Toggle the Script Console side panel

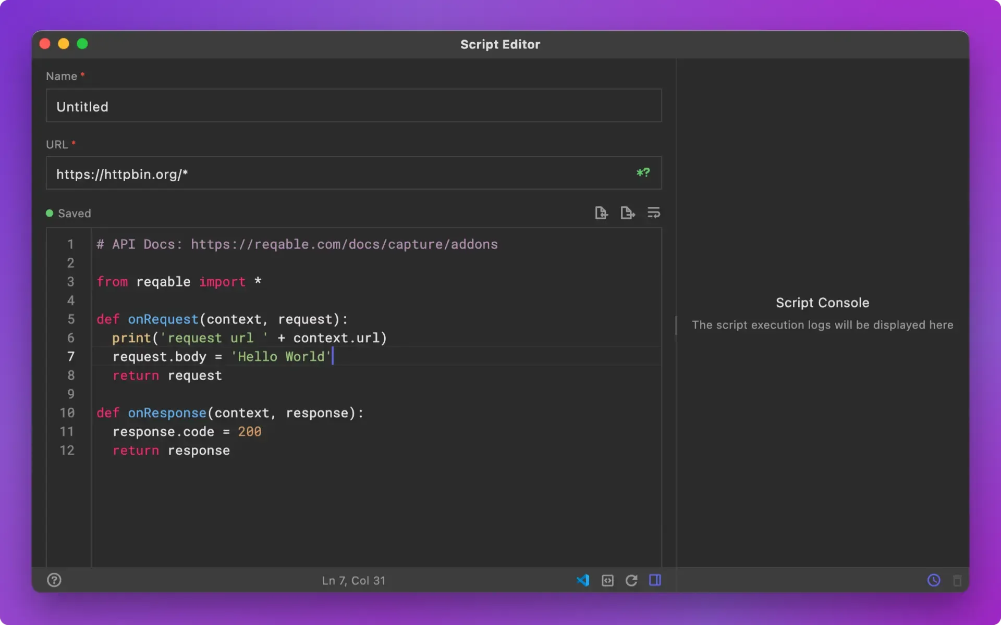655,580
